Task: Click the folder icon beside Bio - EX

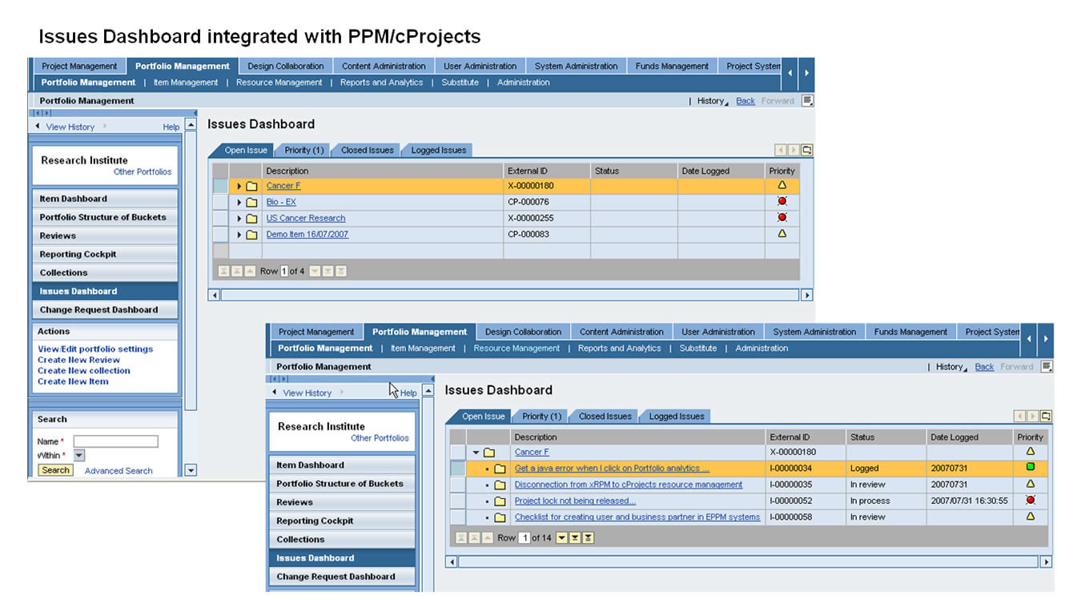Action: pyautogui.click(x=251, y=202)
